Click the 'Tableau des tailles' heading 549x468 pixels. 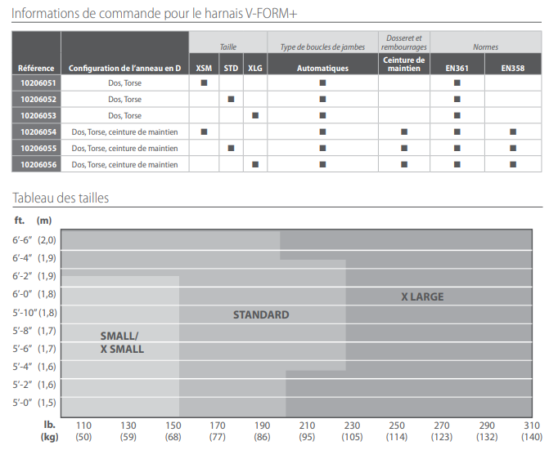pos(61,198)
